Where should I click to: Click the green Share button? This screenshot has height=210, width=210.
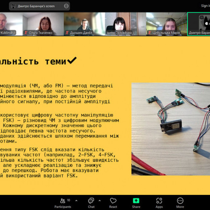136,203
